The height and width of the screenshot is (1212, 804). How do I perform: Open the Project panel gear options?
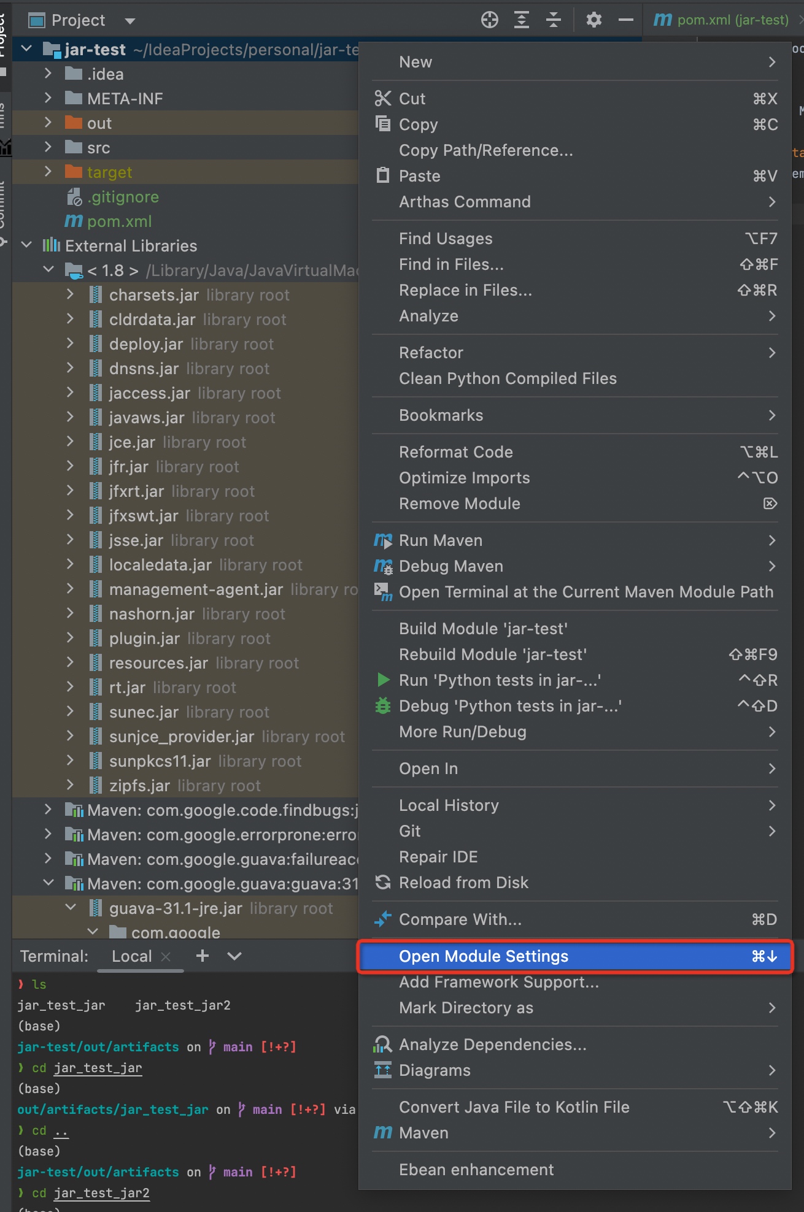click(593, 20)
